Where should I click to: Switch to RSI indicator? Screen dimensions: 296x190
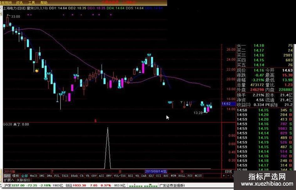(130, 176)
